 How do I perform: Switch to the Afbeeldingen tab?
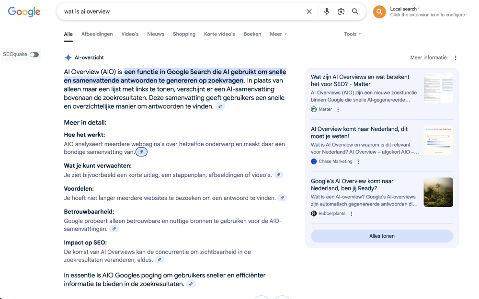(97, 34)
